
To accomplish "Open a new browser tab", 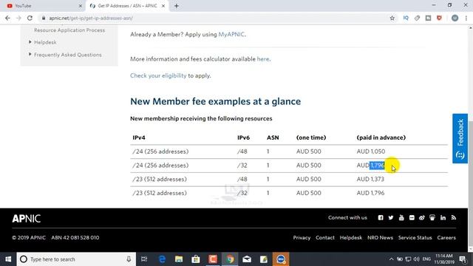I will (177, 6).
